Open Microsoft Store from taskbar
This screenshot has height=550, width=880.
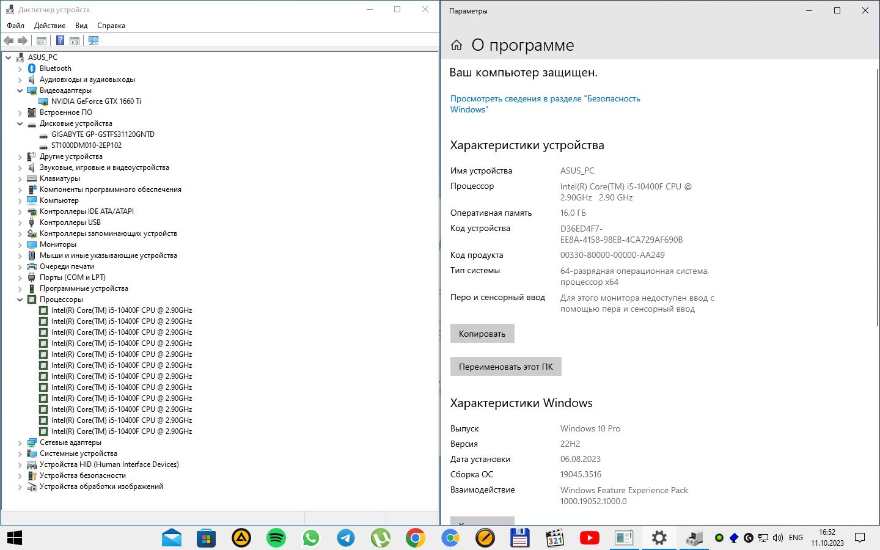(206, 538)
